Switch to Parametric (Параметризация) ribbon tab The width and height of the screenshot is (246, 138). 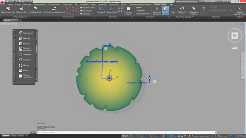coord(40,4)
